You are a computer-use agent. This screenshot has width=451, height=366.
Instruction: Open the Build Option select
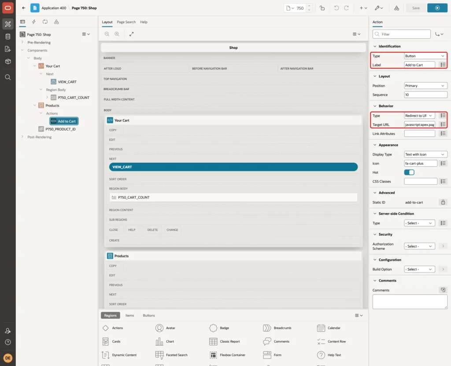(419, 269)
